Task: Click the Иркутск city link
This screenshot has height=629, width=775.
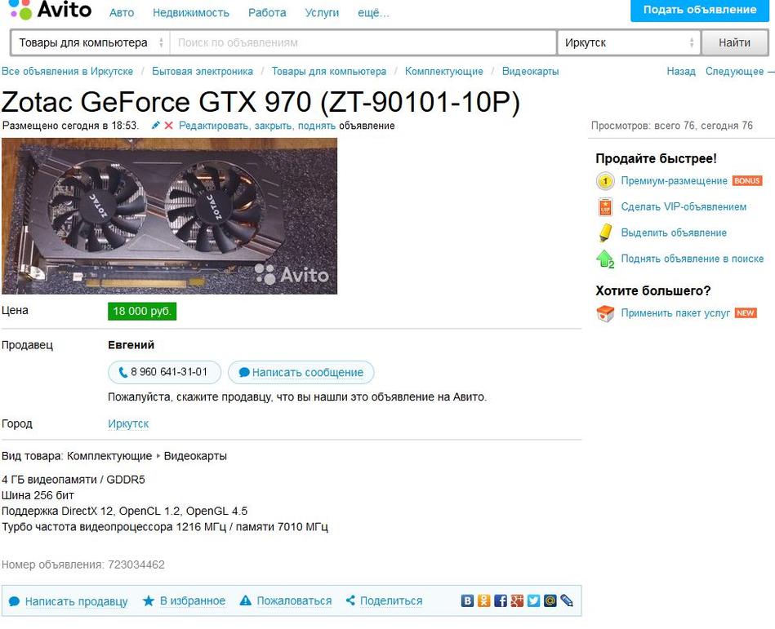Action: 128,423
